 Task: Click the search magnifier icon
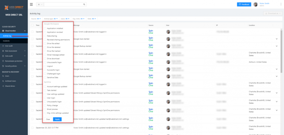tap(84, 4)
